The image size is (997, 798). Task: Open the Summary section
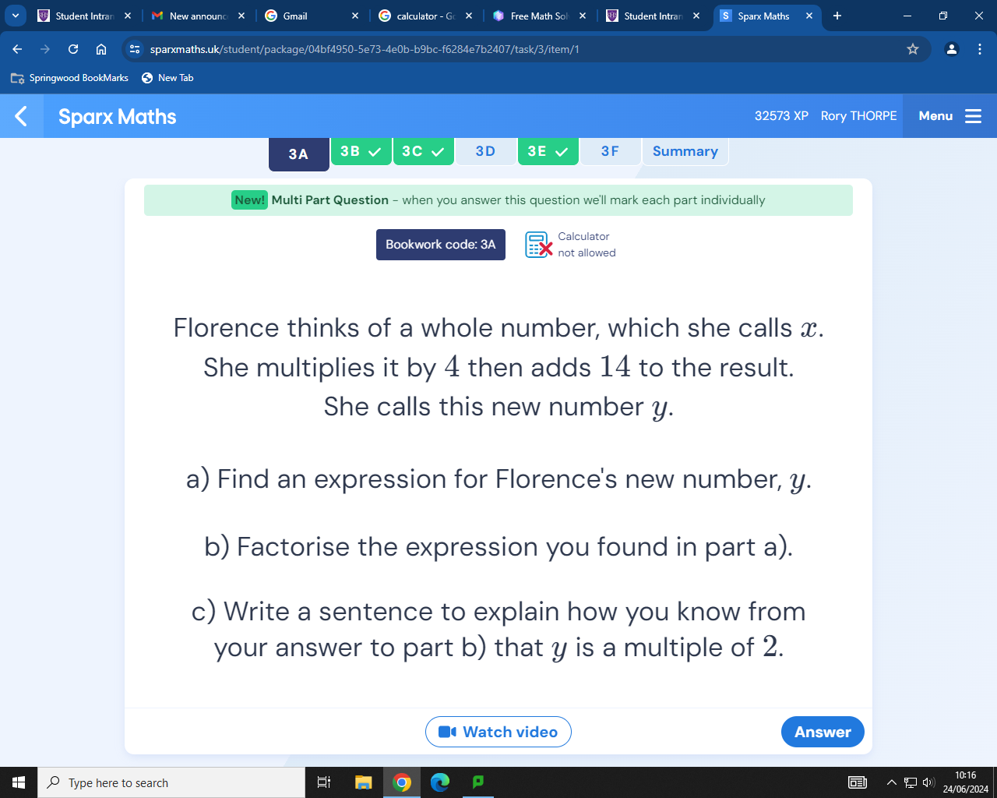pos(684,151)
